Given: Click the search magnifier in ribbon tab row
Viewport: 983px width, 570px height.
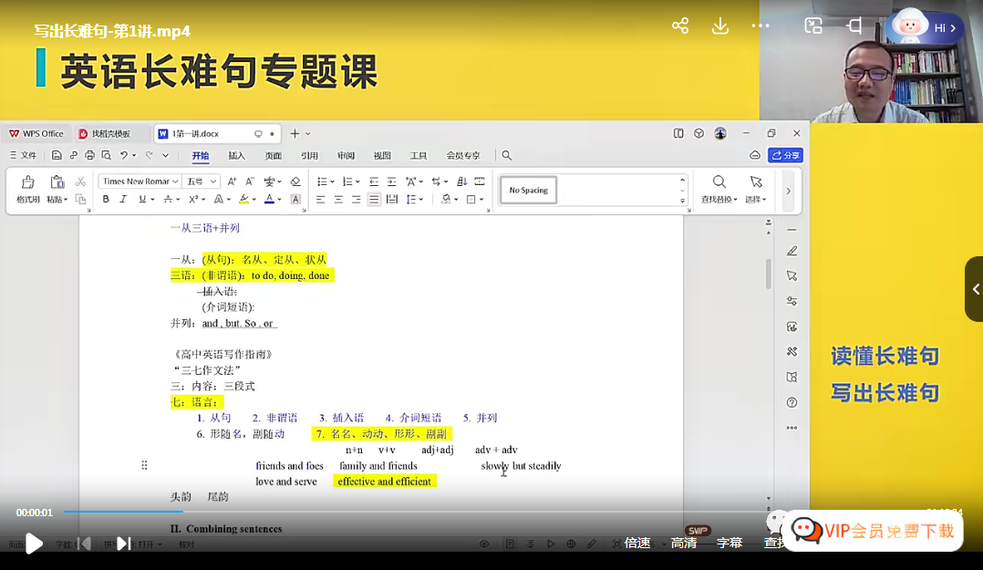Looking at the screenshot, I should [x=507, y=156].
